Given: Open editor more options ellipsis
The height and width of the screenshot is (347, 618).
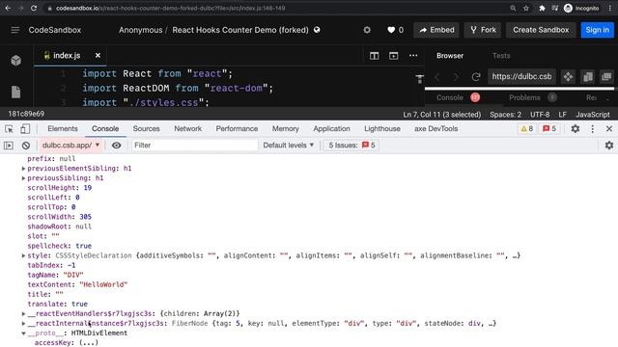Looking at the screenshot, I should pyautogui.click(x=413, y=56).
